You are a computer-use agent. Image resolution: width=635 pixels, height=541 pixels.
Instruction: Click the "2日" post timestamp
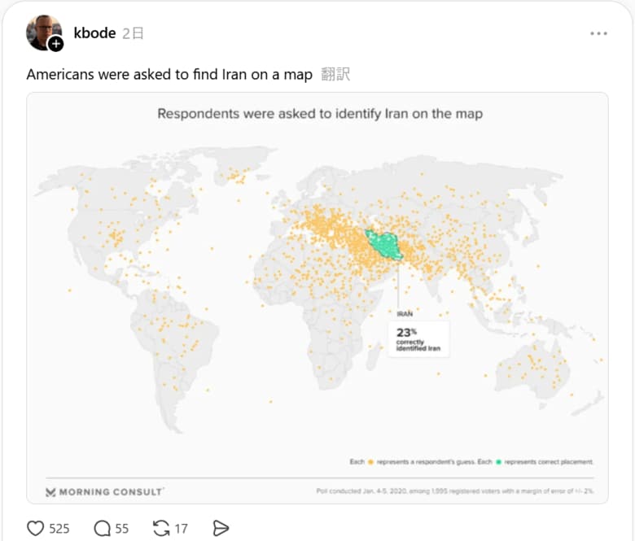[133, 33]
